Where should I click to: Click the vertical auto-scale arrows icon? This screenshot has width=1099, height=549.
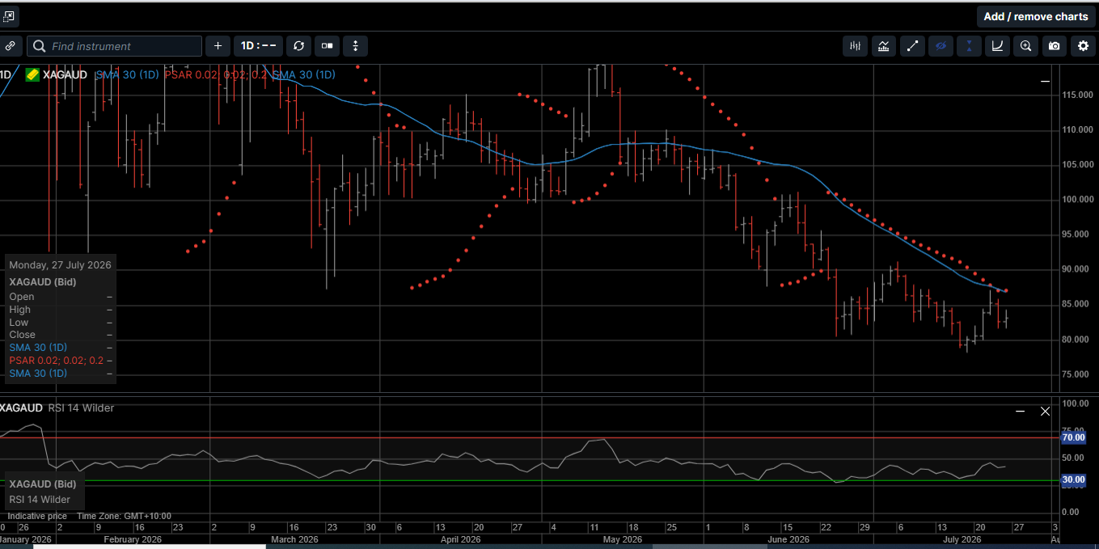pos(355,46)
